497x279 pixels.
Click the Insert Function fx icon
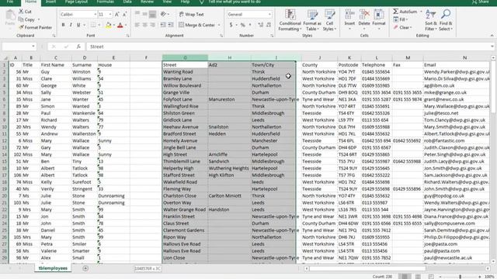(x=78, y=46)
